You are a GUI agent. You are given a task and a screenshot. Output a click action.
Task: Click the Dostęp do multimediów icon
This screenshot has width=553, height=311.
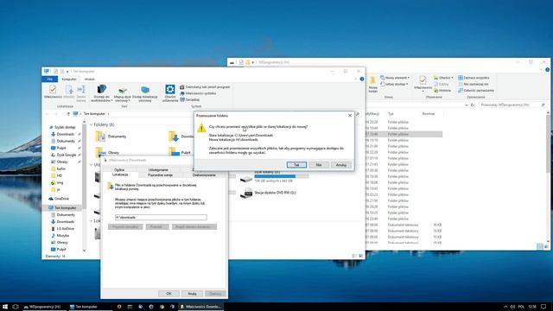coord(102,93)
